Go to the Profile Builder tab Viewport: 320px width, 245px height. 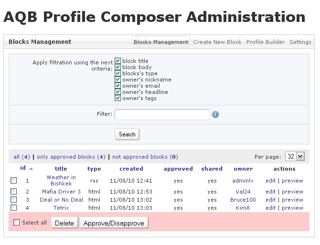click(265, 42)
